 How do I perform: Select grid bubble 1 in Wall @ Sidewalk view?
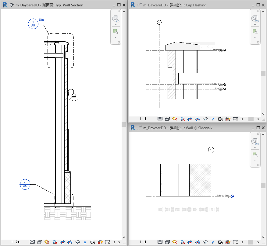coord(211,150)
